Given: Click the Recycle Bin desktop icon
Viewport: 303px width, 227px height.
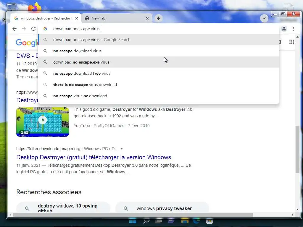Looking at the screenshot, I should pyautogui.click(x=11, y=7).
